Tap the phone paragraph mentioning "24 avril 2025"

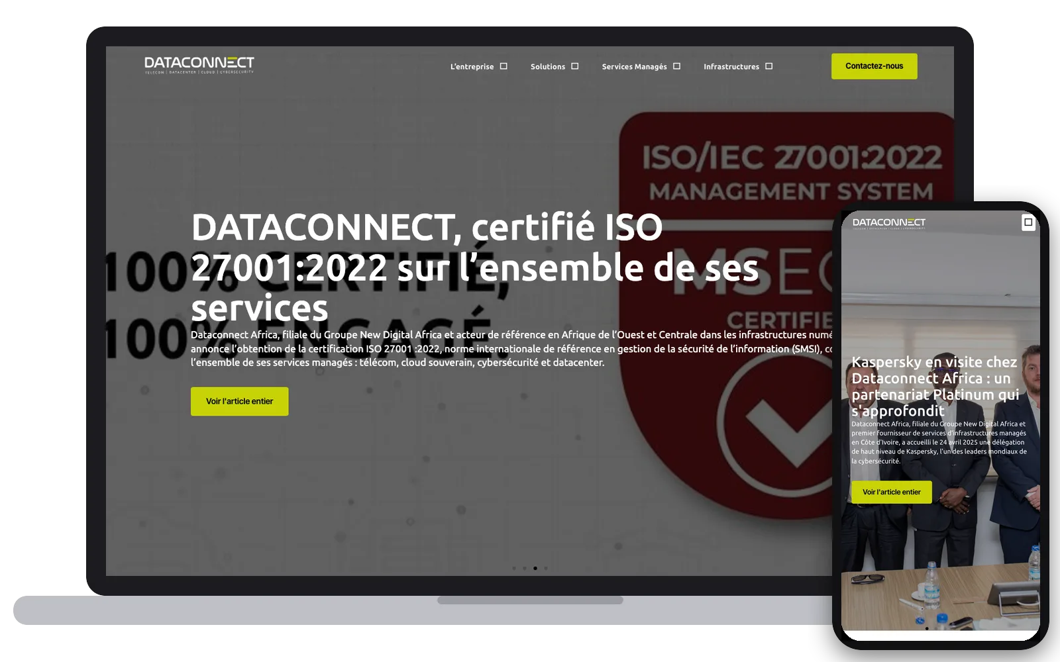tap(939, 442)
